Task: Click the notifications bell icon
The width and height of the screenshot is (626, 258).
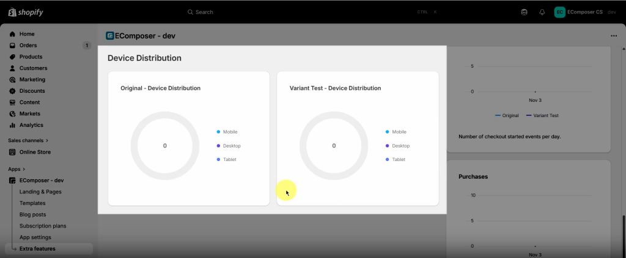Action: [542, 12]
